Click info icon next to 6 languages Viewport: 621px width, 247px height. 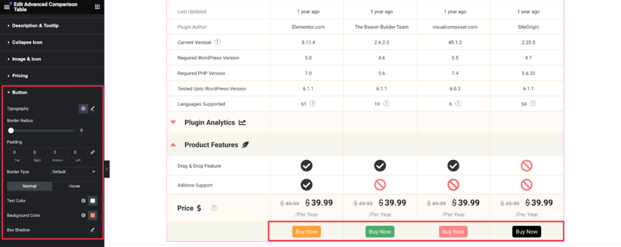(x=458, y=104)
